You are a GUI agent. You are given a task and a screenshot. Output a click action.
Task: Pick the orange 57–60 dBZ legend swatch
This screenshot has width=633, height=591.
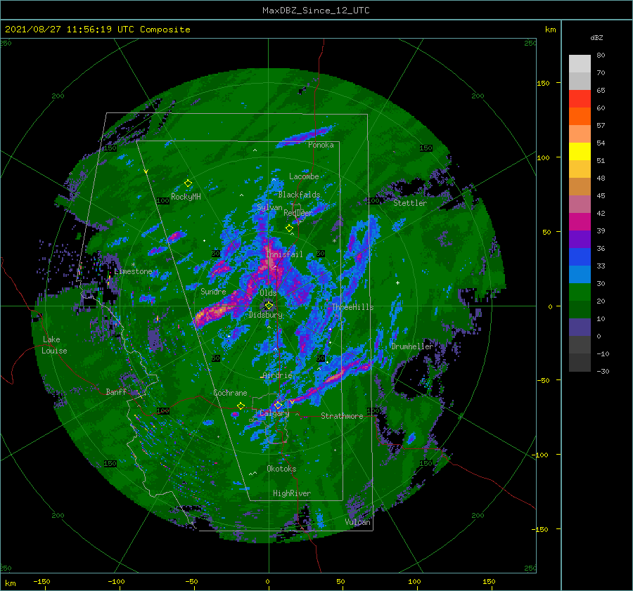(x=580, y=117)
